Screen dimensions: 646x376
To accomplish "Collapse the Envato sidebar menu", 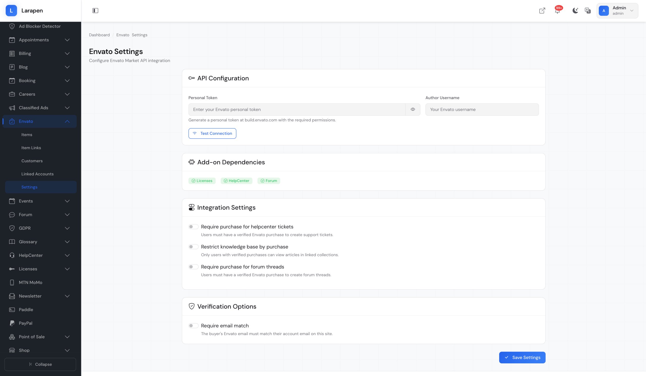I will [x=67, y=121].
